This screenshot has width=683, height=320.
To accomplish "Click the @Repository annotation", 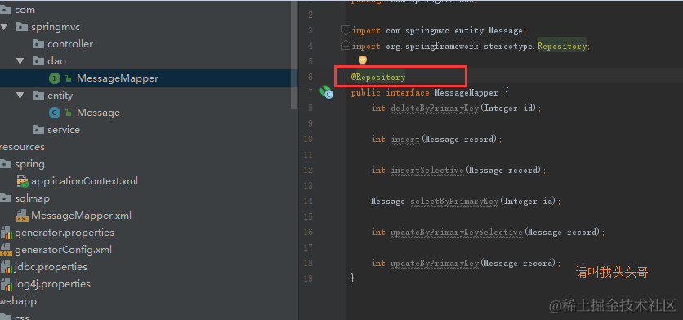I will 378,77.
